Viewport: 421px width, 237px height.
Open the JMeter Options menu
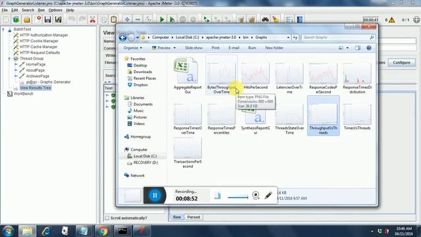55,11
